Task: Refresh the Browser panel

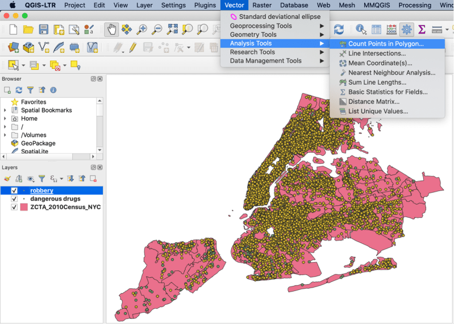Action: pyautogui.click(x=19, y=90)
